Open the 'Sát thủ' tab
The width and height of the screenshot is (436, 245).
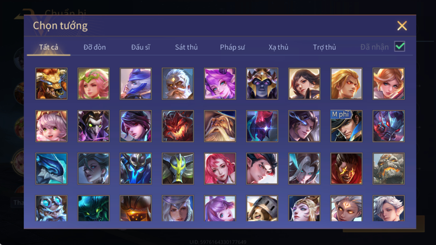[x=186, y=47]
